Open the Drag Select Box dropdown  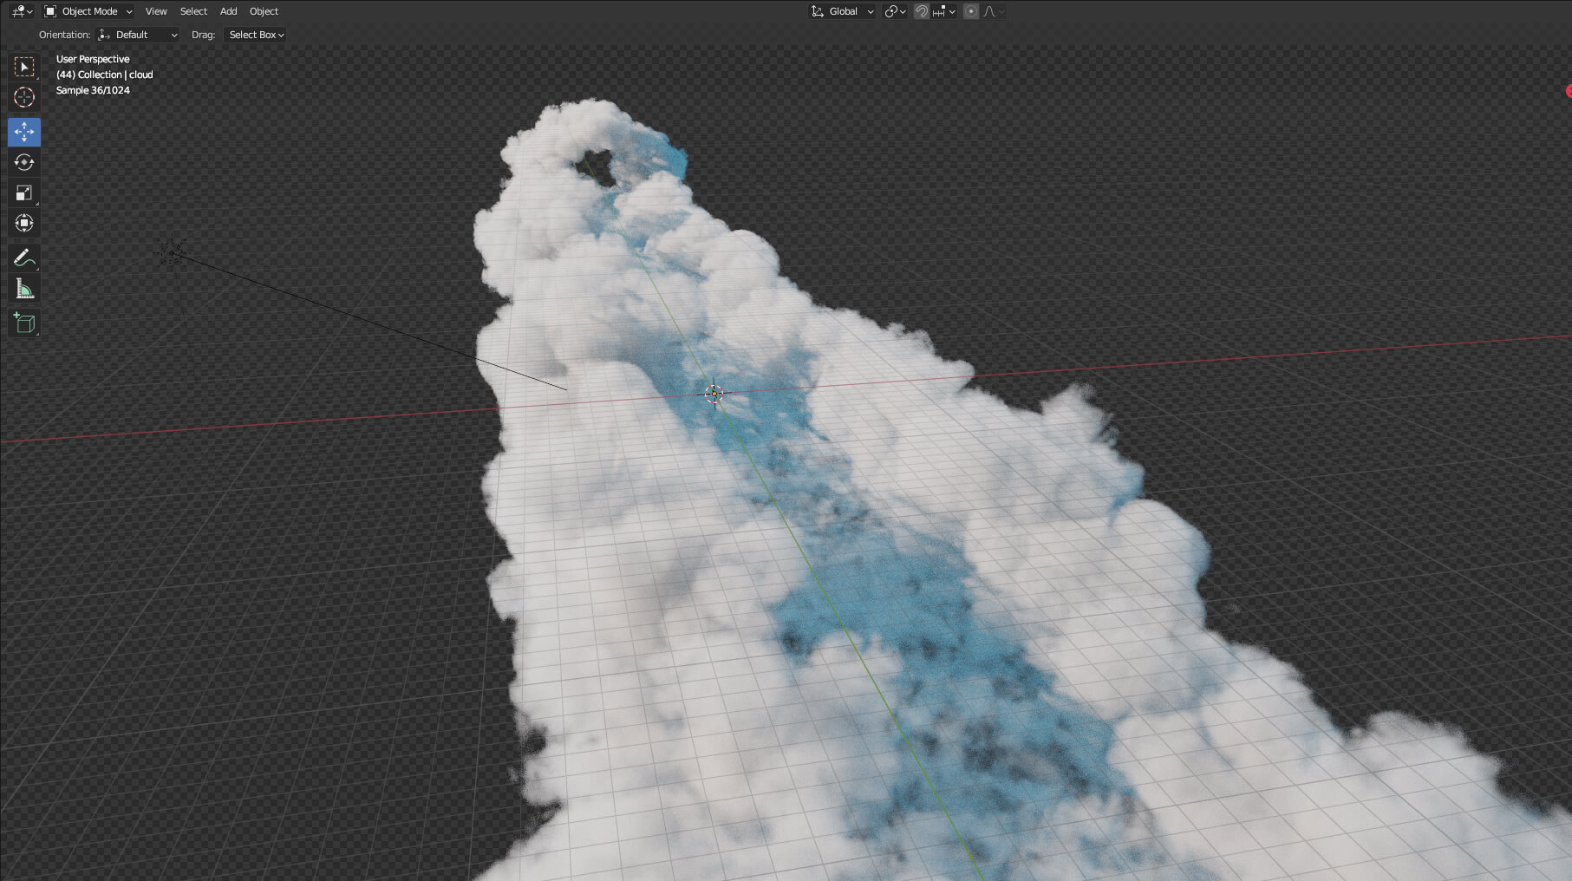(x=256, y=35)
